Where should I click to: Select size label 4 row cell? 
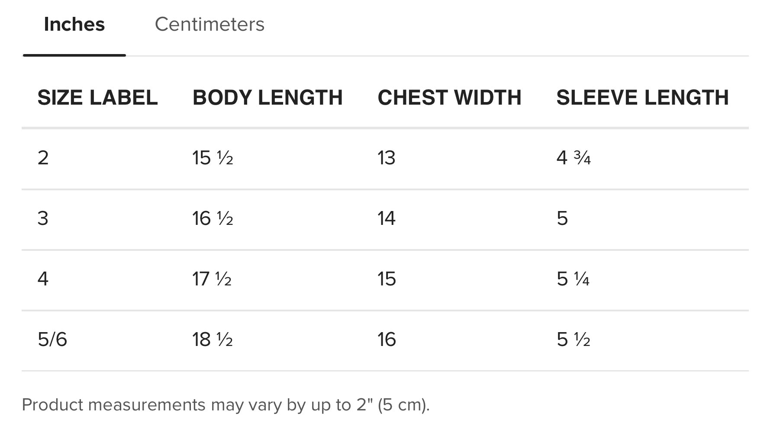coord(43,279)
